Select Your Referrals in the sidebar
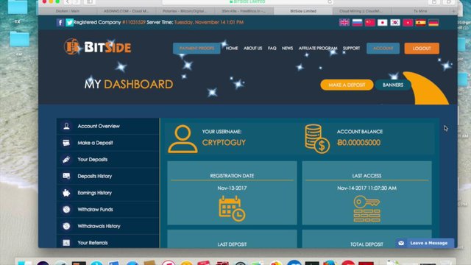 108,242
